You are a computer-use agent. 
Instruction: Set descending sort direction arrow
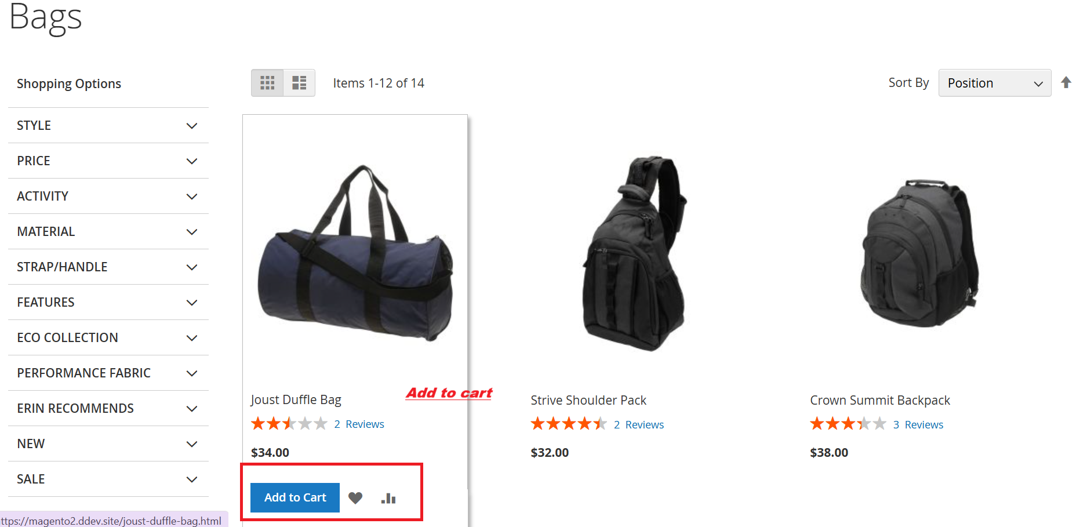tap(1066, 83)
